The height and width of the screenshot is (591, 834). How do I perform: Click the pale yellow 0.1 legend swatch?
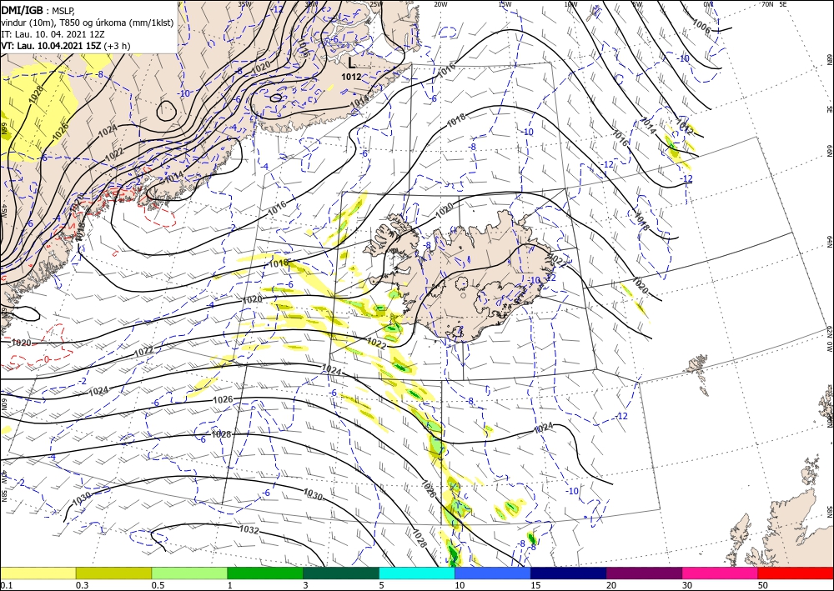click(x=38, y=573)
